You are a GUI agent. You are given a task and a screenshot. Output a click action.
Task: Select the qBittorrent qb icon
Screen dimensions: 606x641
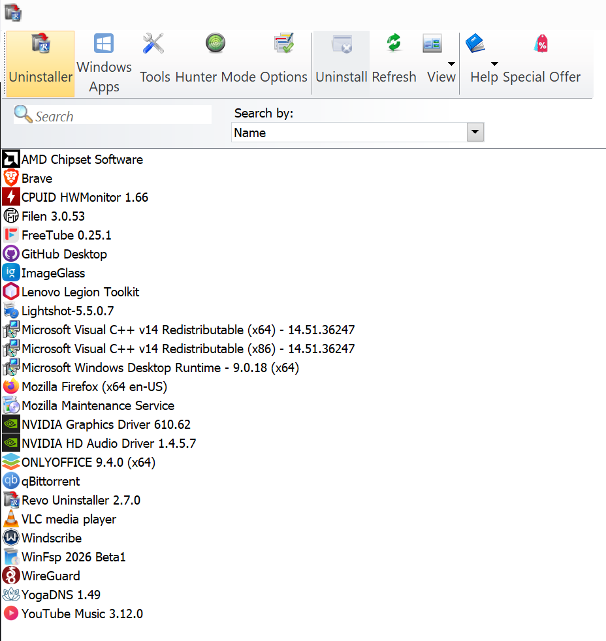(x=11, y=480)
